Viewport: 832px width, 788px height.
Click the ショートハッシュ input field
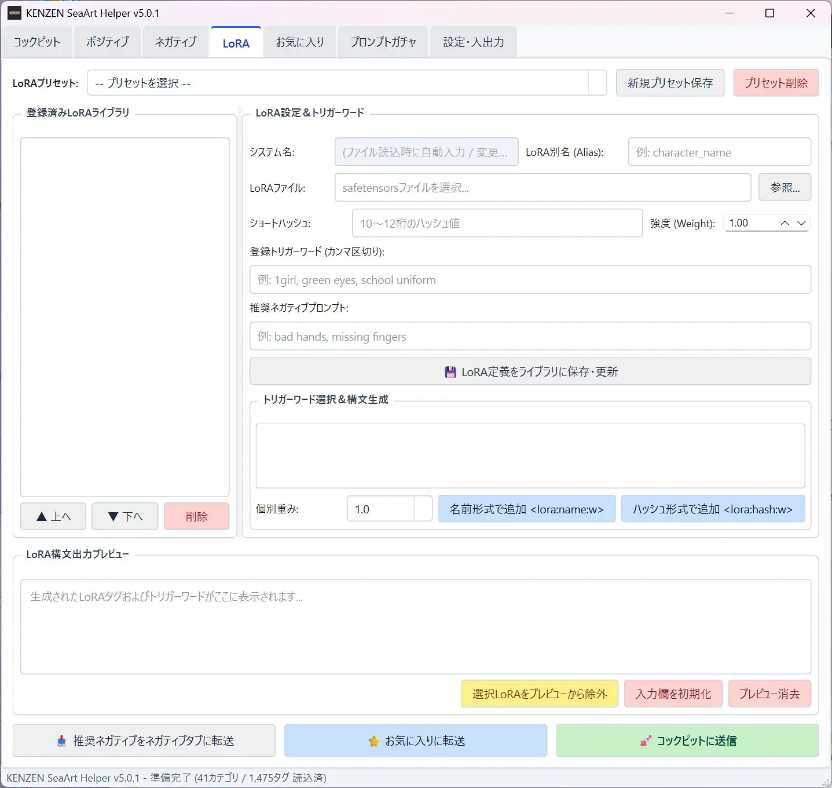(x=497, y=223)
